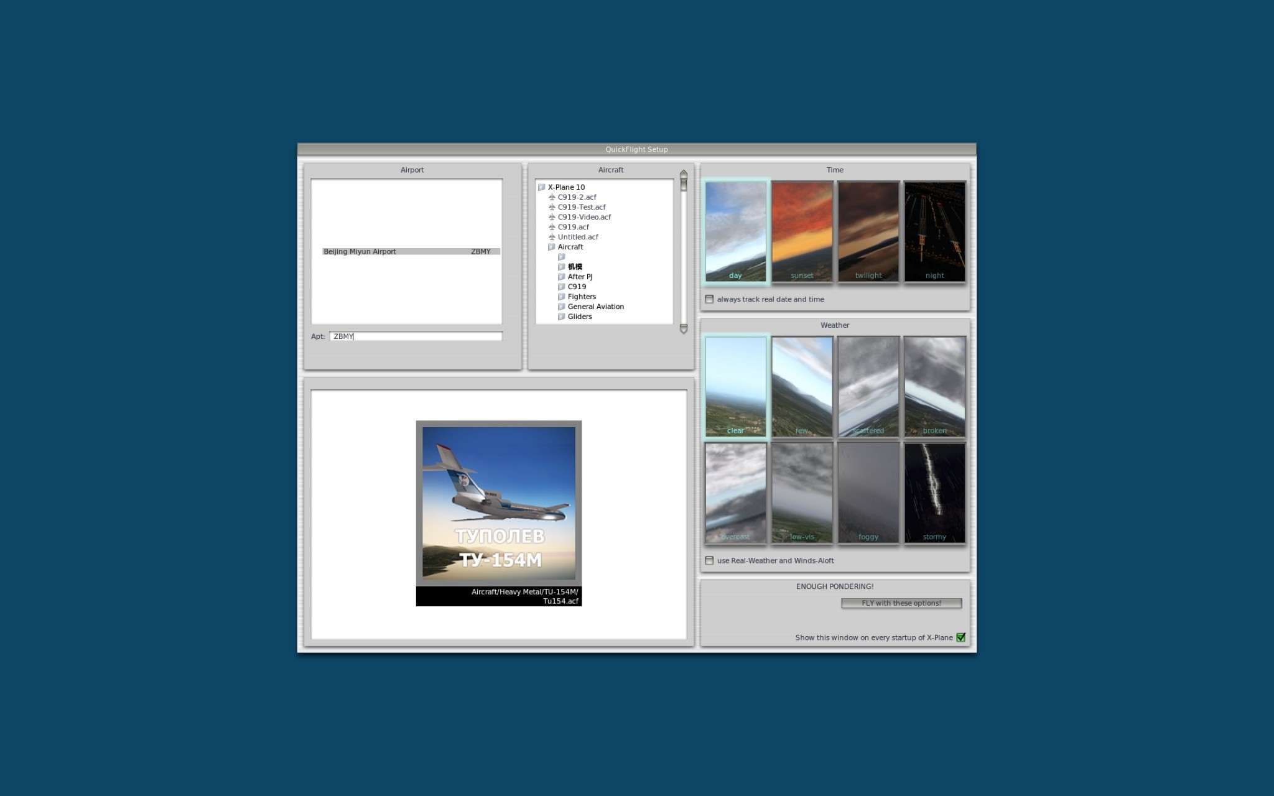Expand the After PJ folder icon

561,277
